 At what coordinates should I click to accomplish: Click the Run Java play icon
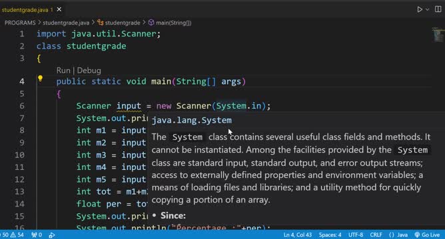point(420,9)
